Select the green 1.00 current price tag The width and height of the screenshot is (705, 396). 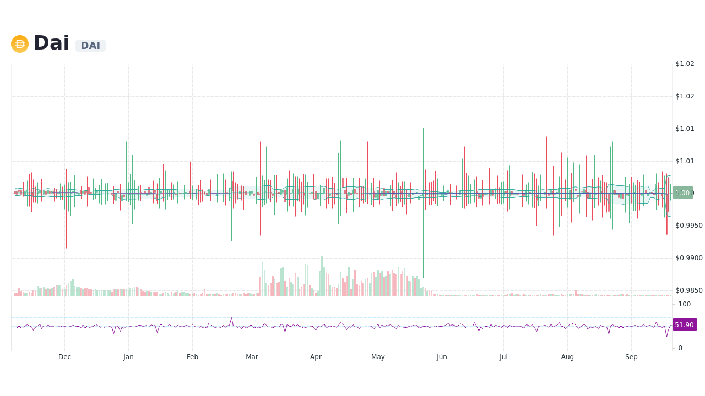pos(682,193)
